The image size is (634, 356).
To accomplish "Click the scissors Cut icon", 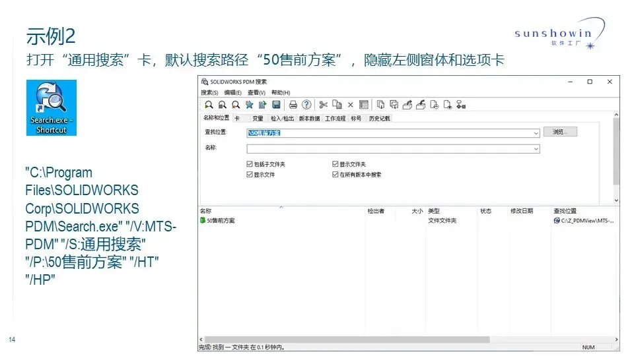I will [323, 105].
